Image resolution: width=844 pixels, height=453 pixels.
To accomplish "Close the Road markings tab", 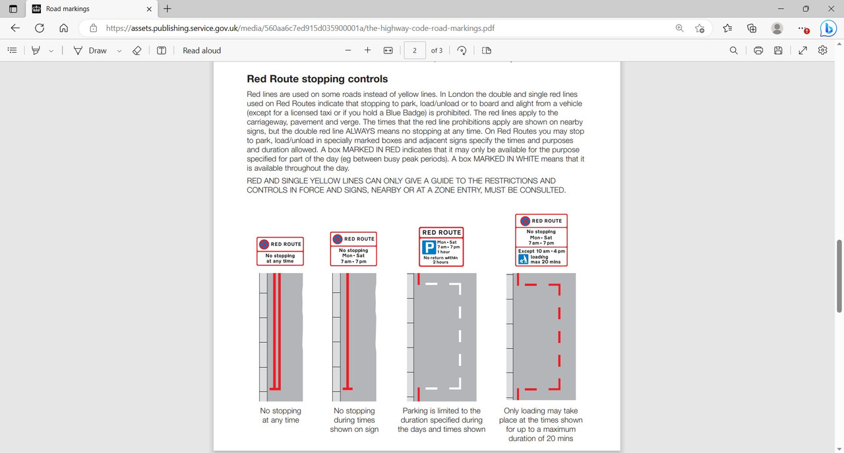I will coord(149,9).
